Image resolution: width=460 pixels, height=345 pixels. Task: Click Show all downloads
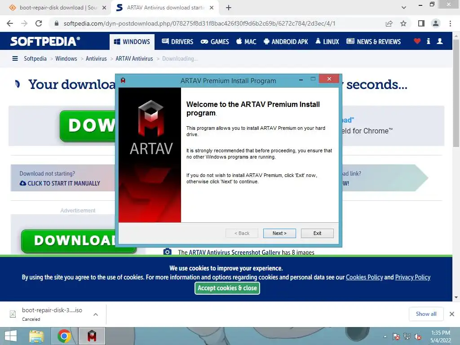pyautogui.click(x=426, y=314)
